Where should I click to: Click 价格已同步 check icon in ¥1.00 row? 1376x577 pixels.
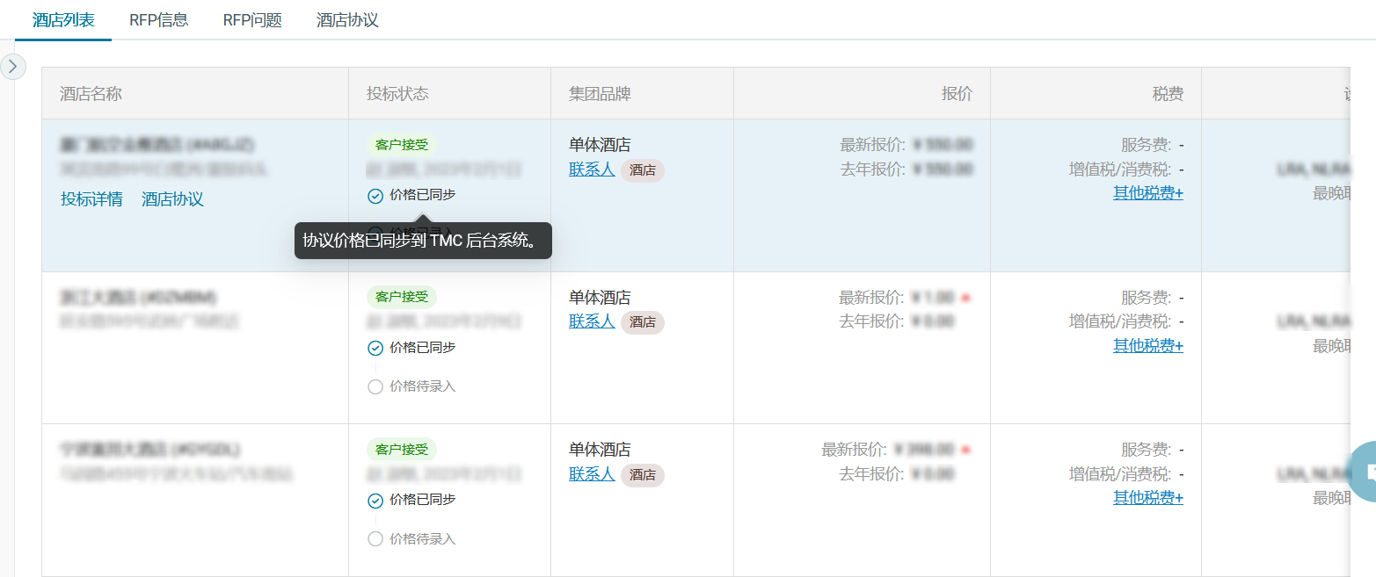375,349
